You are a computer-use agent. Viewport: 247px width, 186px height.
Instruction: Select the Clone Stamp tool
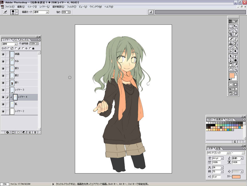(x=231, y=43)
